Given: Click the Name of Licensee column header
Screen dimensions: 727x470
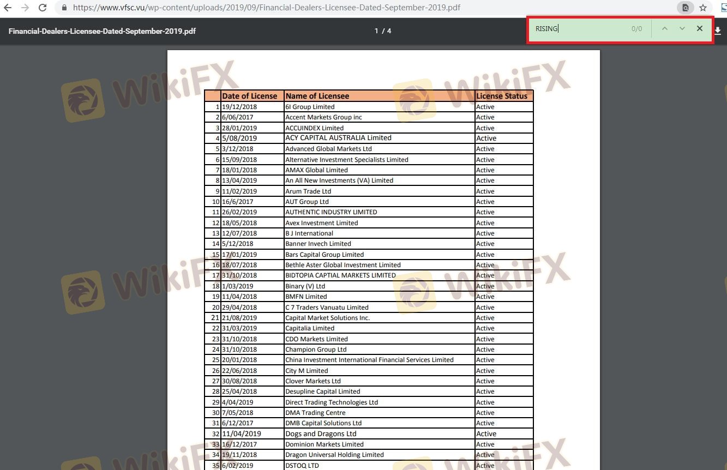Looking at the screenshot, I should [317, 96].
